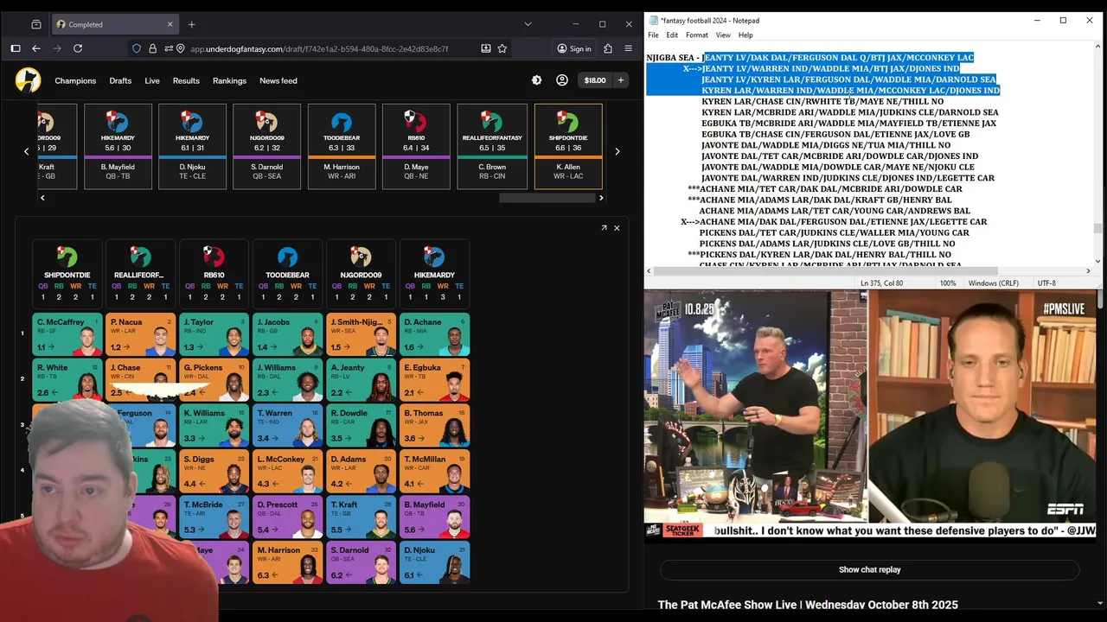
Task: Click Notepad scroll left arrow
Action: tap(650, 271)
